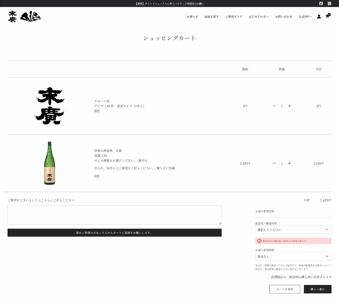Image resolution: width=339 pixels, height=303 pixels.
Task: Click the bag request banner button
Action: tap(114, 233)
